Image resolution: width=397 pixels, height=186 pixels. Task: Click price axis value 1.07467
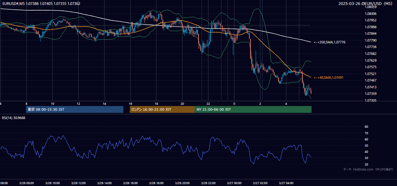click(371, 80)
